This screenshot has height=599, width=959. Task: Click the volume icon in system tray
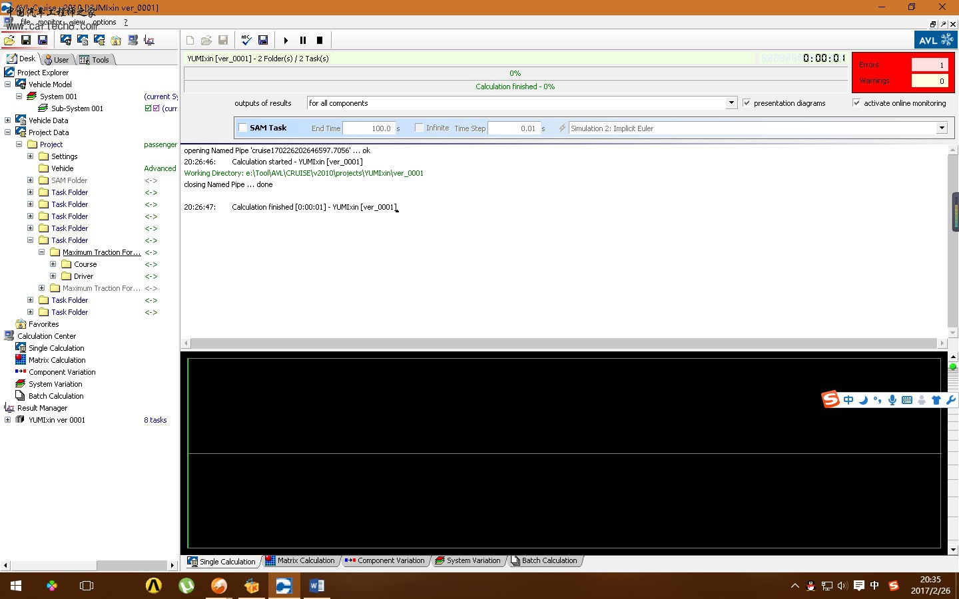click(x=842, y=586)
